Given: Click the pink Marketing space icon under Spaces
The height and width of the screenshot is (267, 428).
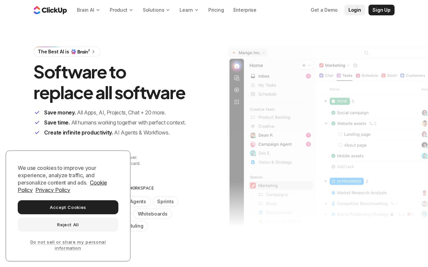Looking at the screenshot, I should [253, 186].
